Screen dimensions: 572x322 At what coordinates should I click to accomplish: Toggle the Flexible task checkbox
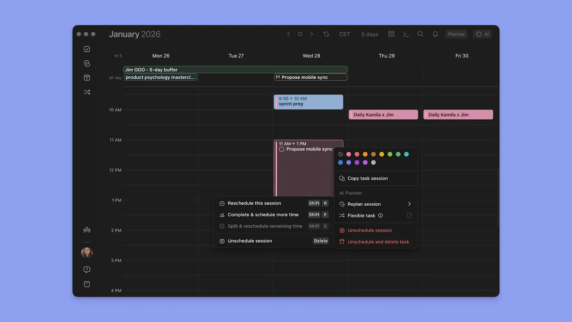pyautogui.click(x=409, y=215)
